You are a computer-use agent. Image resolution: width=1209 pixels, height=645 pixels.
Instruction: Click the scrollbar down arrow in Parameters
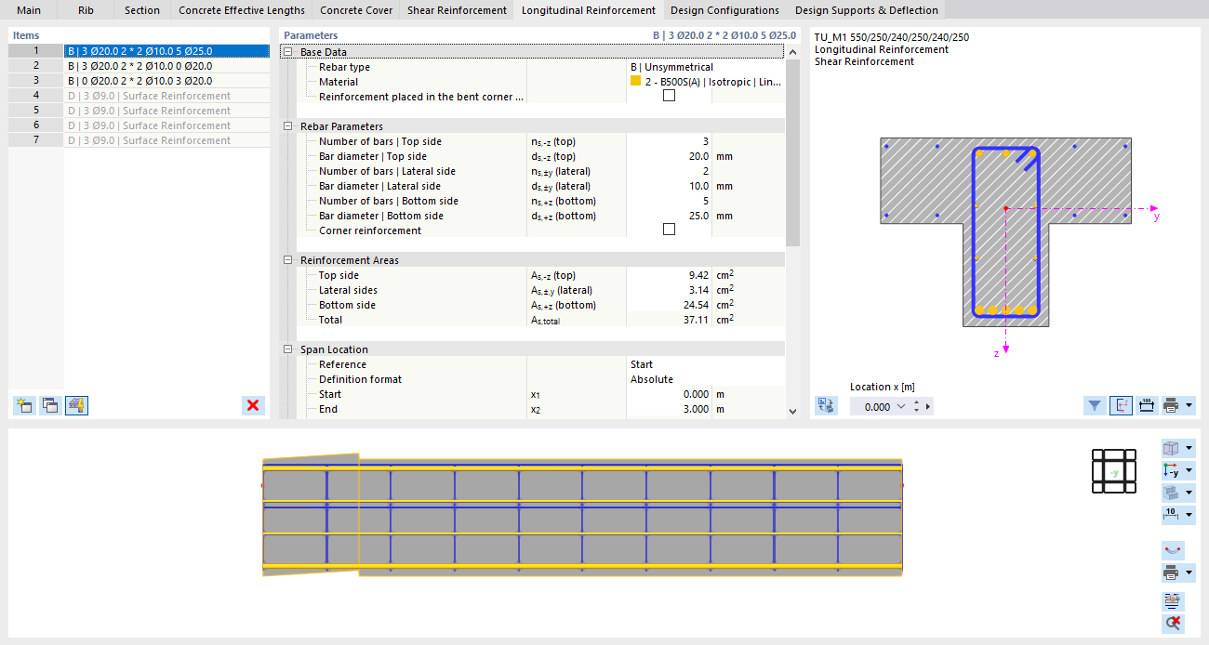[792, 411]
